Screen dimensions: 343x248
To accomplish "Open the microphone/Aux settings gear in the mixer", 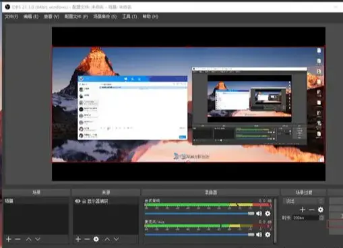I will (x=268, y=235).
